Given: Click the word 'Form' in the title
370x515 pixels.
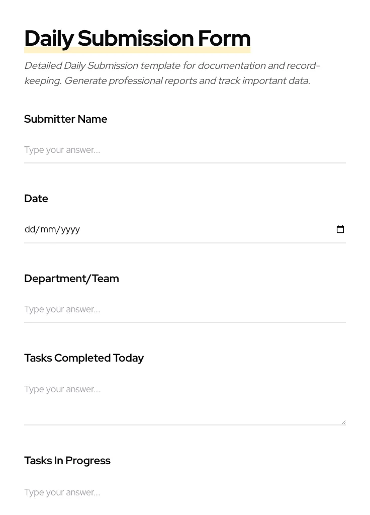Looking at the screenshot, I should (x=224, y=38).
